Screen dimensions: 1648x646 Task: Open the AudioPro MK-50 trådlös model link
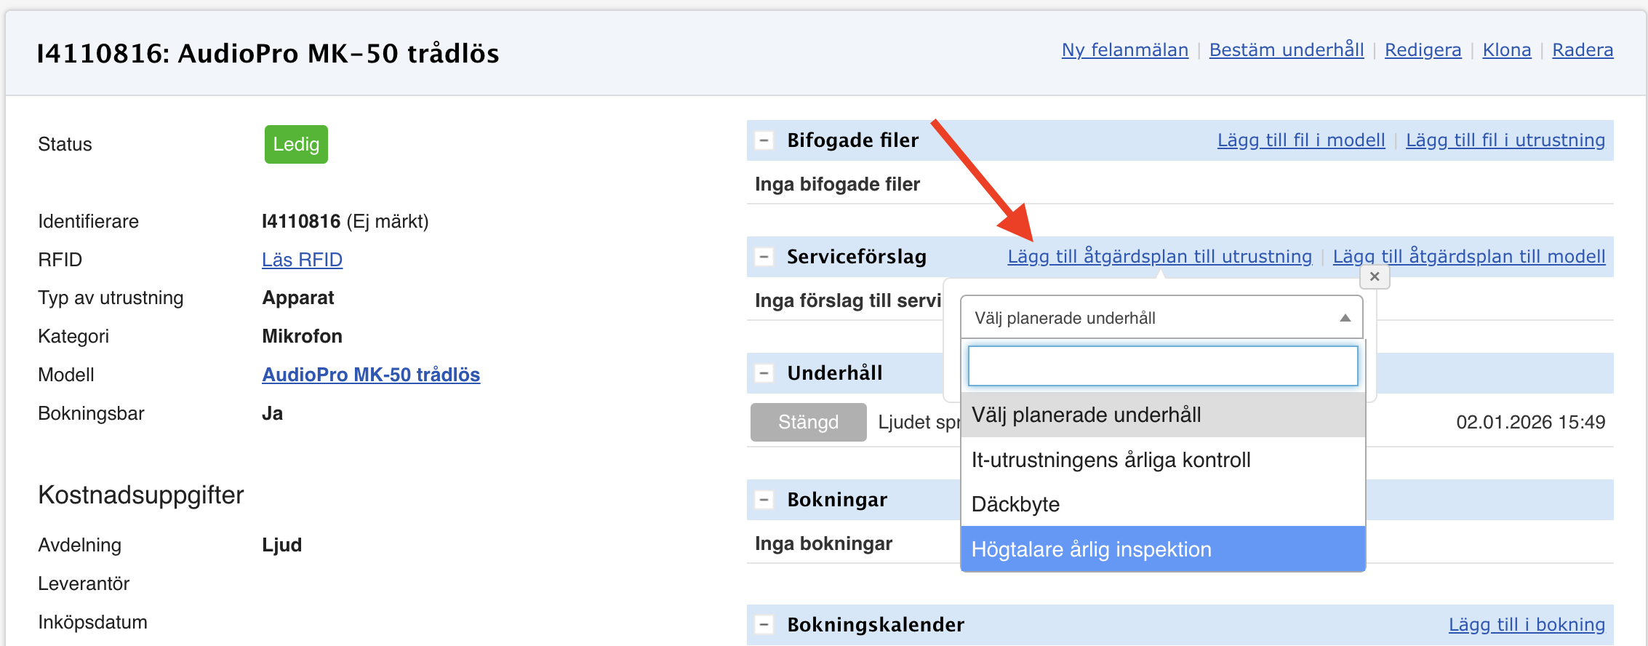[x=371, y=375]
